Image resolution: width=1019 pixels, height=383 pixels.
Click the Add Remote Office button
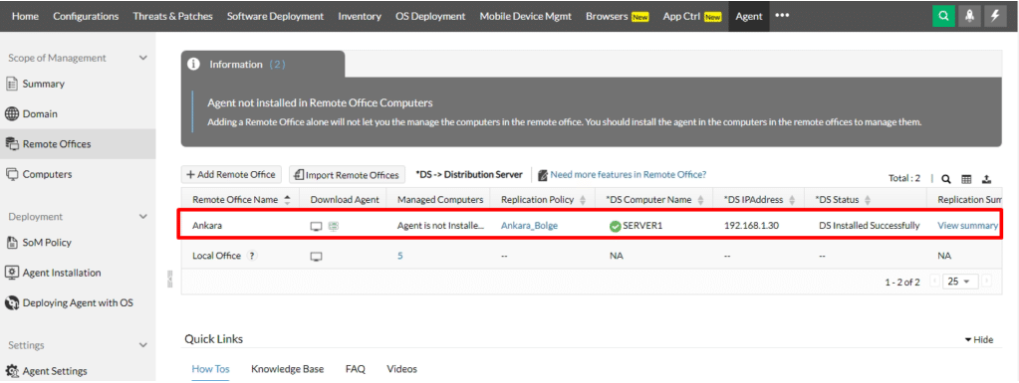click(x=231, y=175)
